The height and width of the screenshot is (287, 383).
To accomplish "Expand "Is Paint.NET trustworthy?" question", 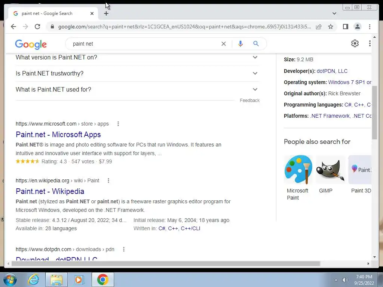I will (137, 74).
